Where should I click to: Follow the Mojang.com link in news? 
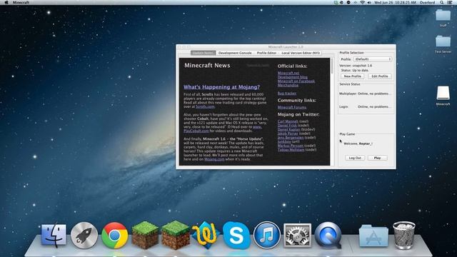(214, 159)
